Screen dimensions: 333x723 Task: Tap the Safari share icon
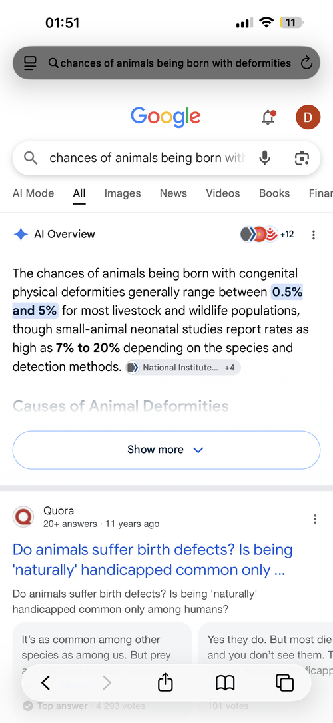165,682
